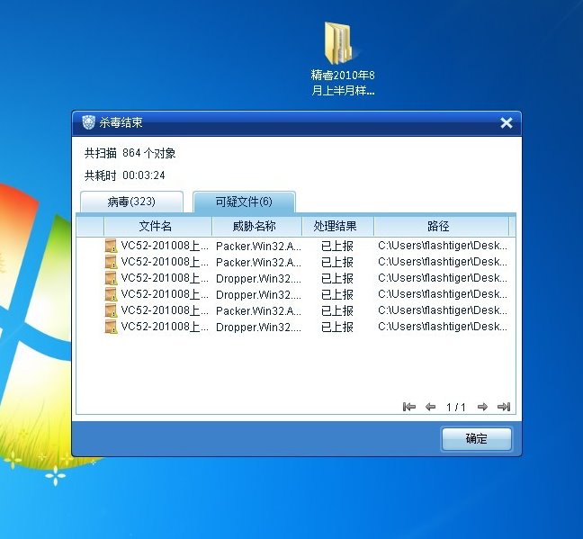Sort by the 文件名 column header
The width and height of the screenshot is (583, 539).
[x=157, y=226]
